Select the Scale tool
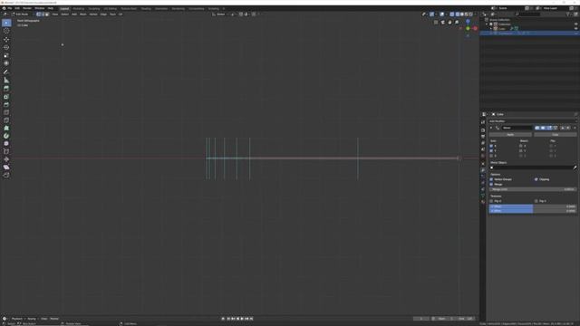The height and width of the screenshot is (326, 580). coord(6,55)
